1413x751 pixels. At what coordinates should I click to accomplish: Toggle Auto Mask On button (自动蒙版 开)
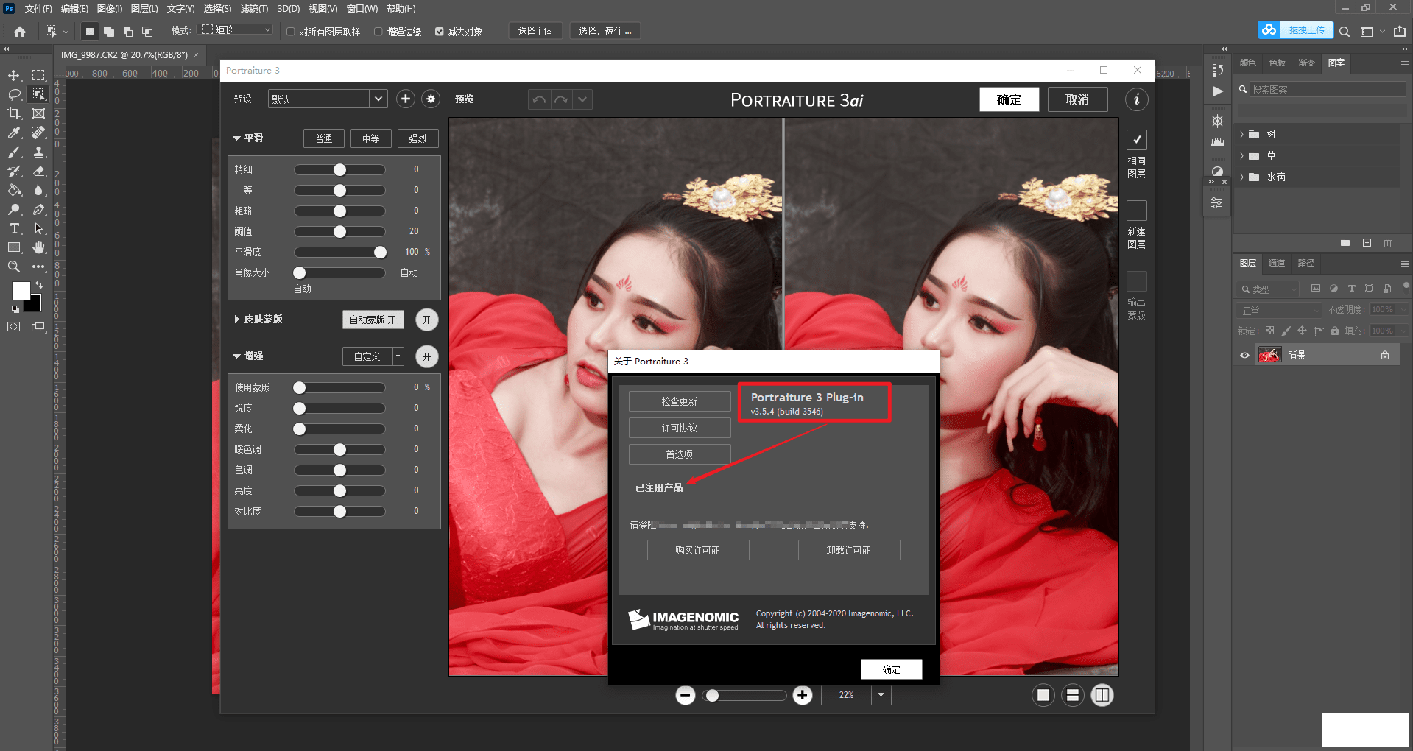tap(373, 320)
